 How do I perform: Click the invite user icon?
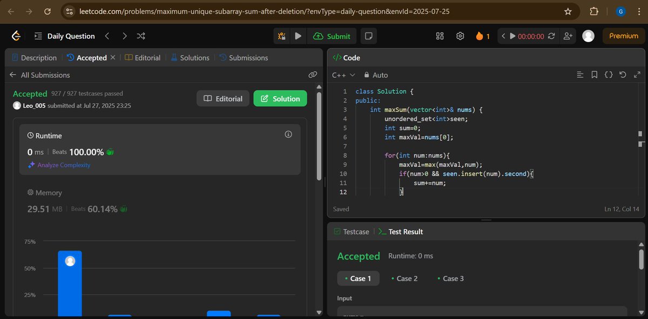pyautogui.click(x=568, y=36)
